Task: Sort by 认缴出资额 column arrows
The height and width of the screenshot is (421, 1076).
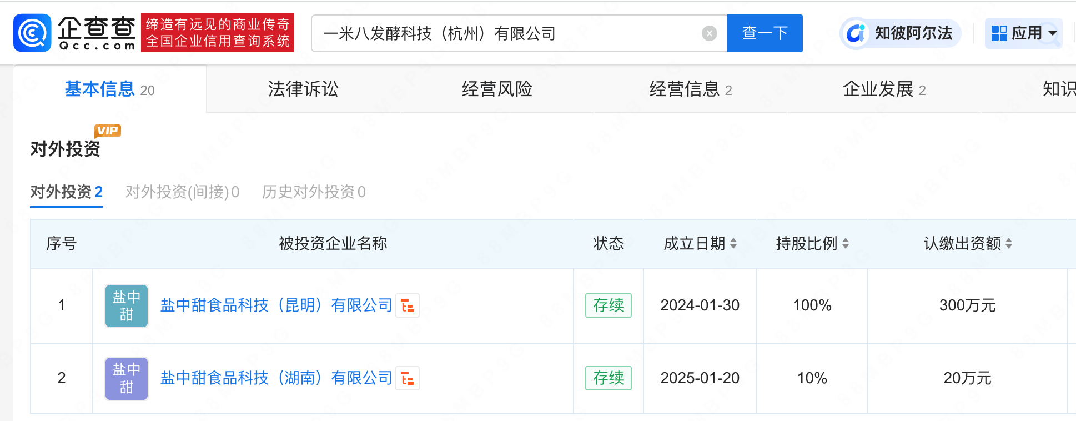Action: (1009, 243)
